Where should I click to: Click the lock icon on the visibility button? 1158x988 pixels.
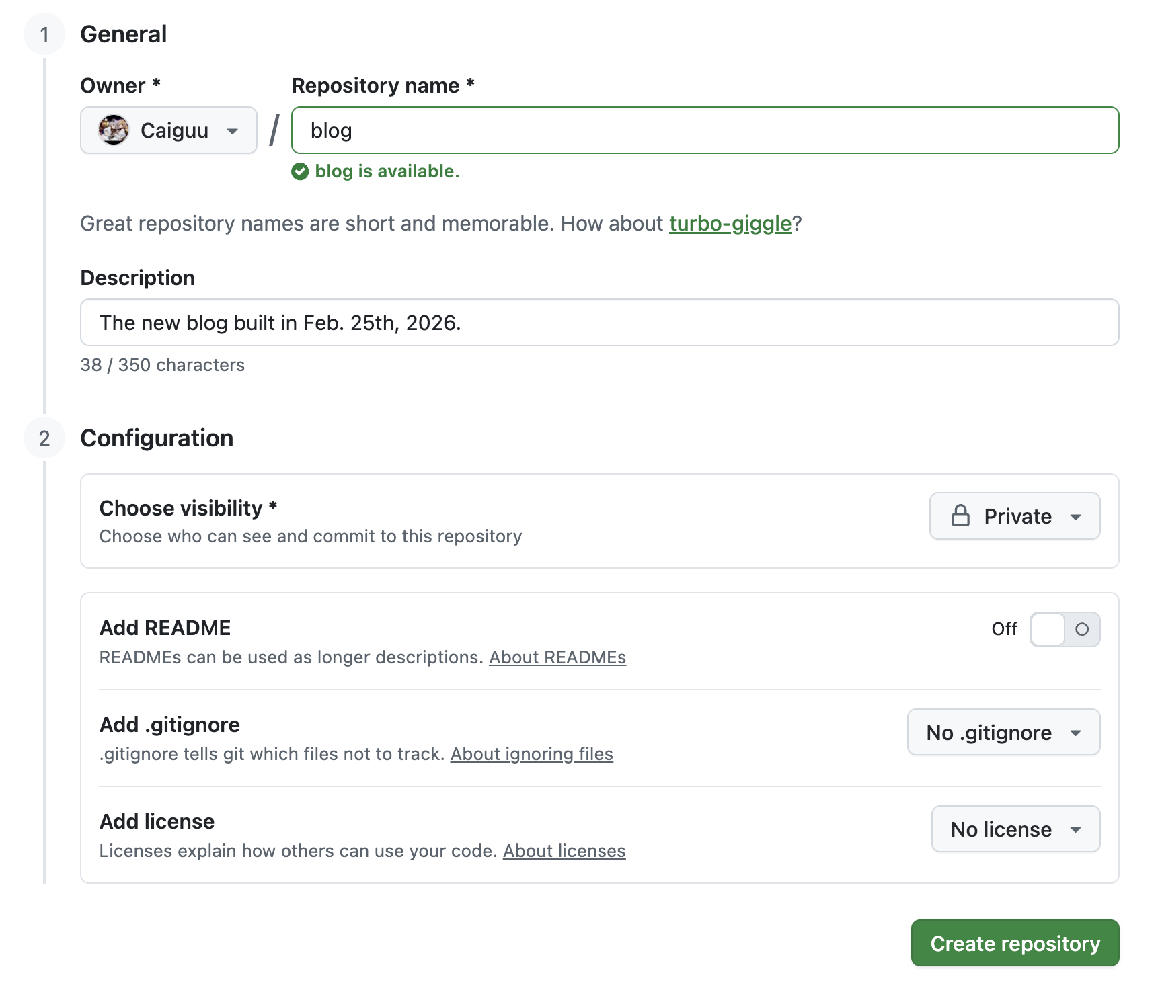click(x=960, y=516)
